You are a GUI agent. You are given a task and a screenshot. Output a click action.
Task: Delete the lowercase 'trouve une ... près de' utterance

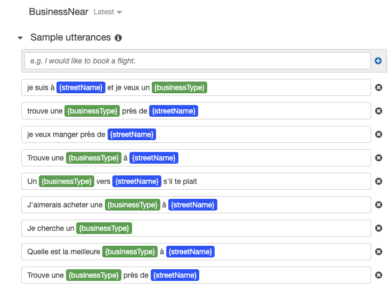[379, 111]
